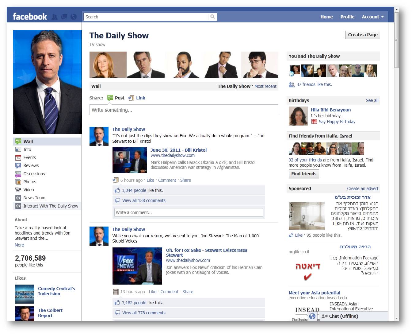
Task: Open Meet your Asia potential advert
Action: click(314, 293)
